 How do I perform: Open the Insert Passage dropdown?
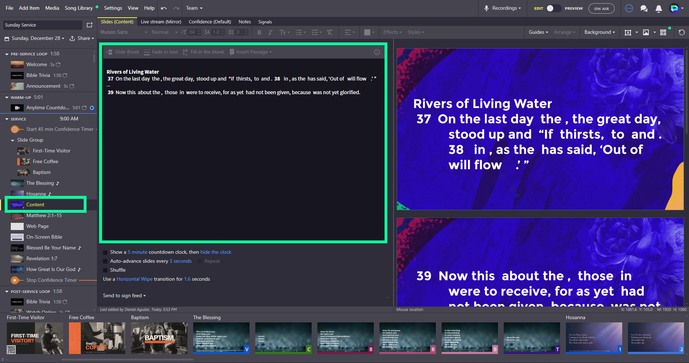(x=251, y=52)
